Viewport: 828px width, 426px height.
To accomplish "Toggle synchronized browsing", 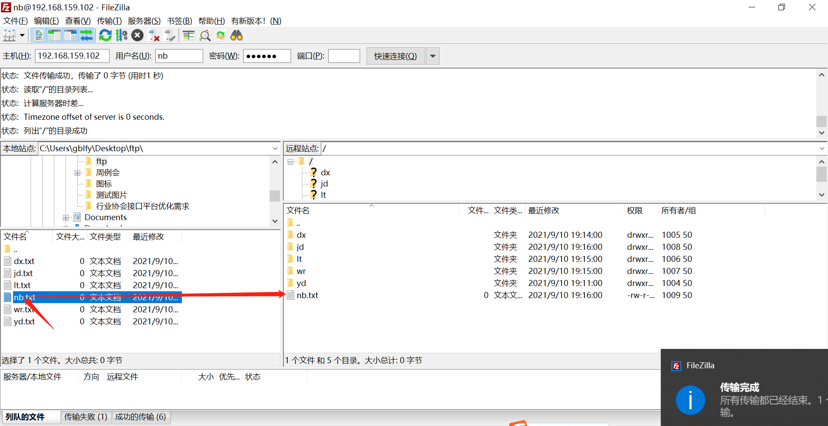I will tap(220, 35).
